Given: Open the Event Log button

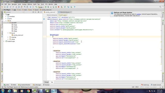Looking at the screenshot, I should point(145,85).
